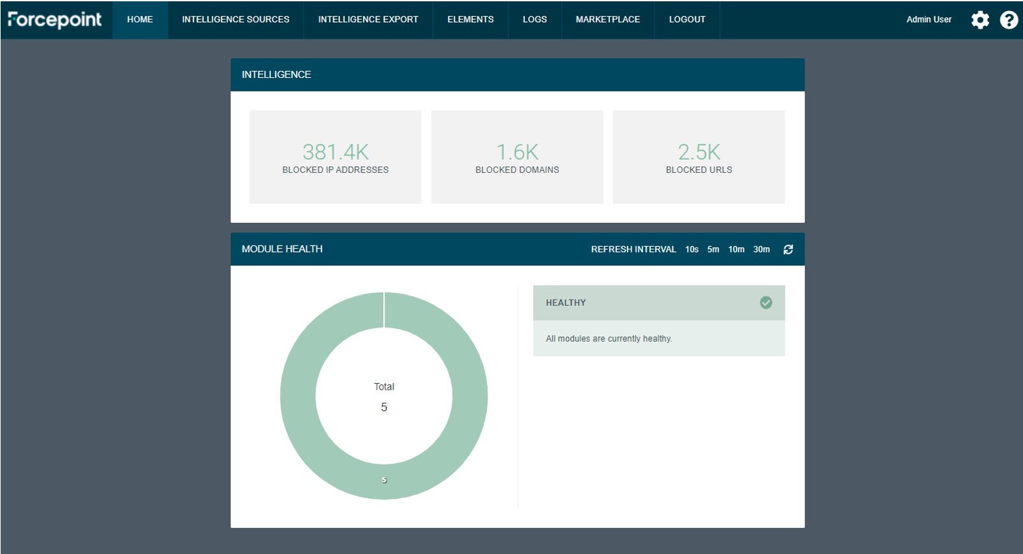
Task: Open the Elements menu
Action: [470, 19]
